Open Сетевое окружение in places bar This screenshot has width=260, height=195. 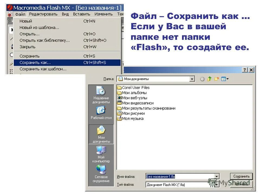101,174
